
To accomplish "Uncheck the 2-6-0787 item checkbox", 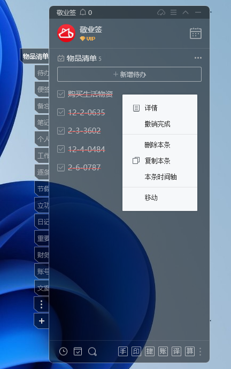I will click(61, 168).
